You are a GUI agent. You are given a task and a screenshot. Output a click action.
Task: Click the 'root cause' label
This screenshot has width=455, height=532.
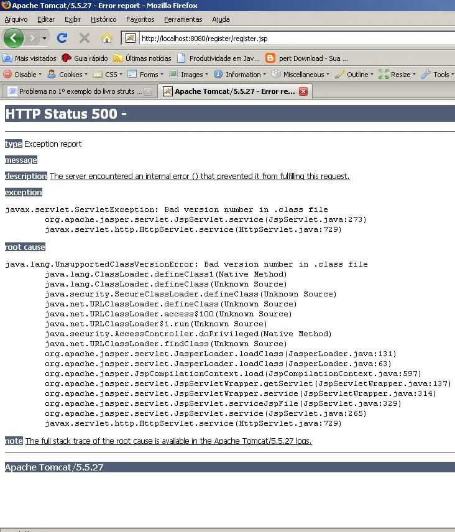25,247
